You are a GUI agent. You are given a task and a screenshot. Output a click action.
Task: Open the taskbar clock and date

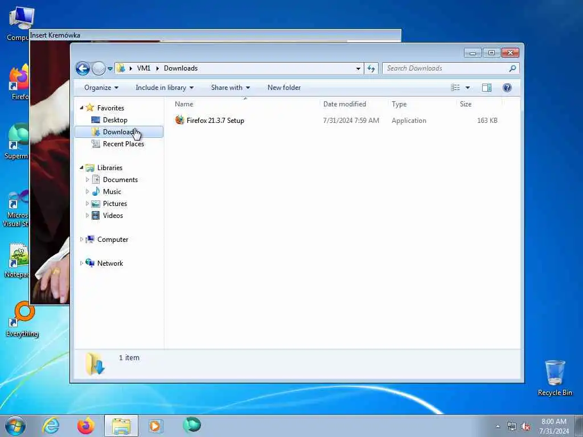click(554, 426)
